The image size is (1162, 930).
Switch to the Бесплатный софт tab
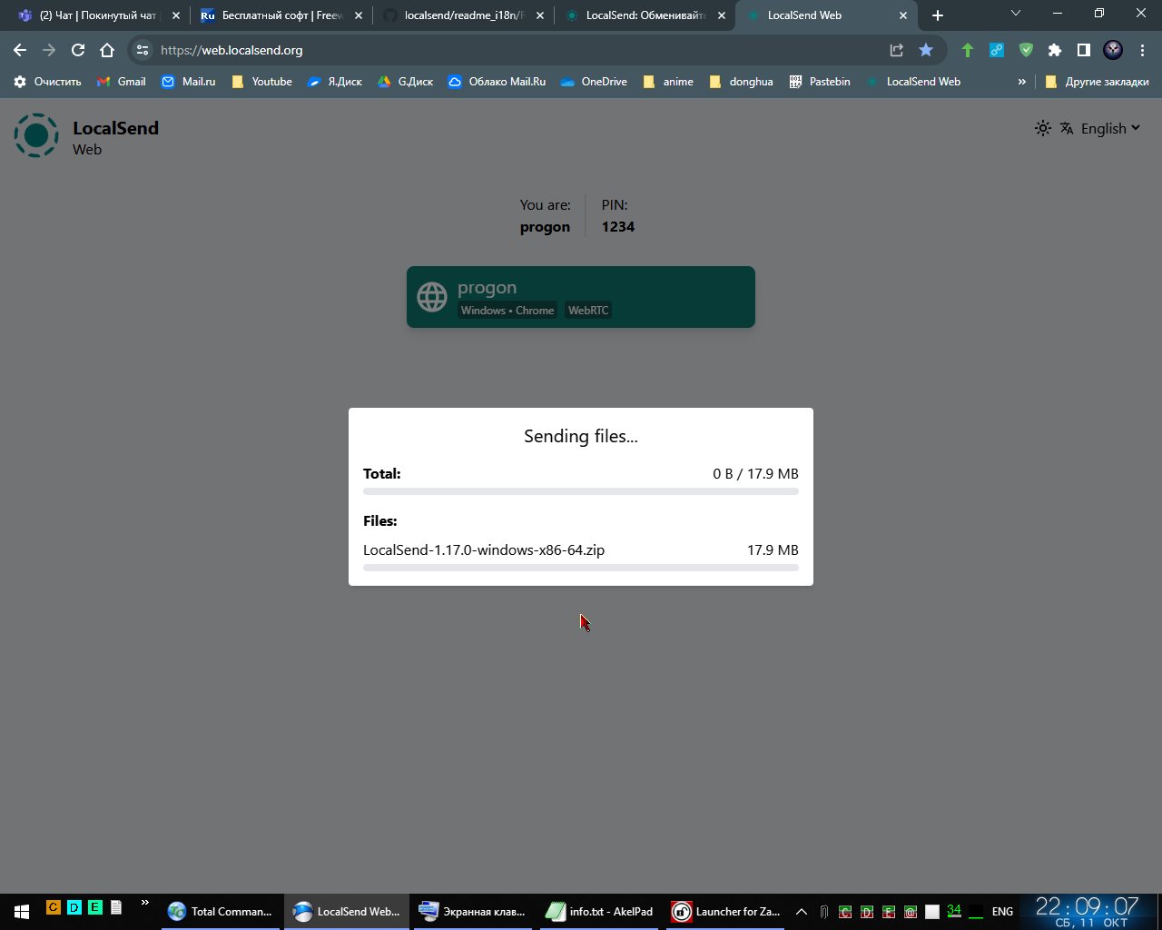[x=281, y=15]
